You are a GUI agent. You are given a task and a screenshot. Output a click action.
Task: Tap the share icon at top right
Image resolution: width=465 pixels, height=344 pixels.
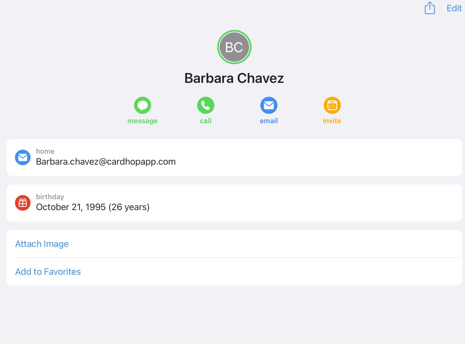[430, 8]
